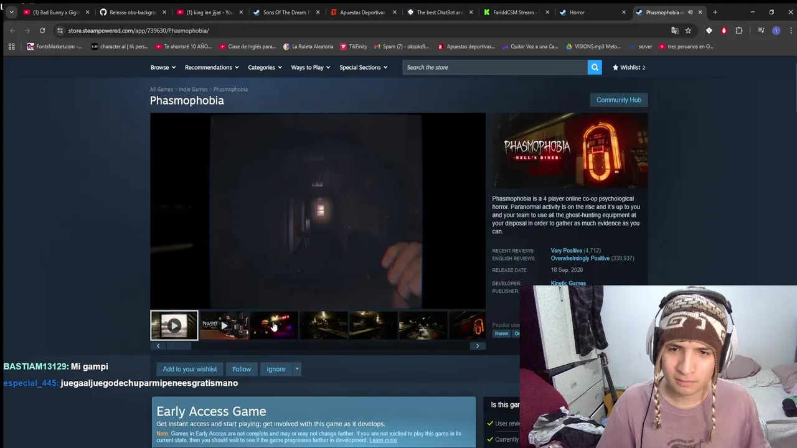
Task: Open the media controls icon in toolbar
Action: pos(761,30)
